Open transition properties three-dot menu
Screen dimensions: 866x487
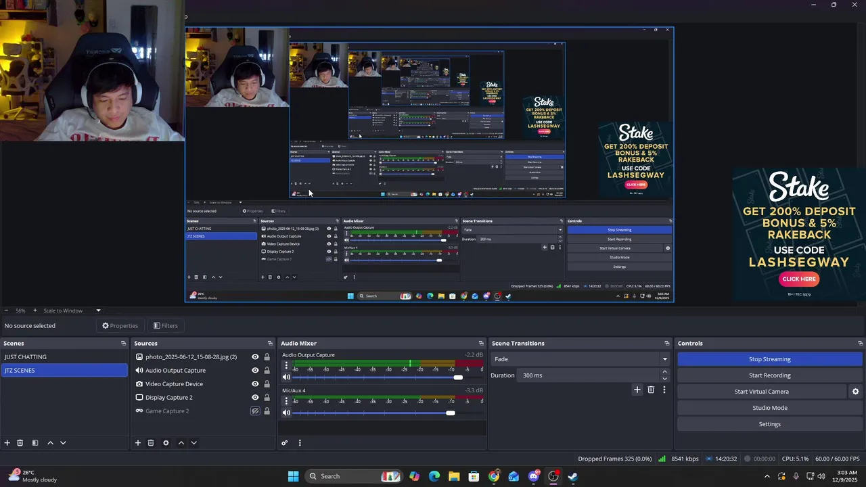click(664, 390)
